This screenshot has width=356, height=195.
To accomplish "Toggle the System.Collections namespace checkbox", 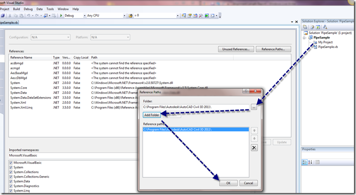I will [x=11, y=172].
